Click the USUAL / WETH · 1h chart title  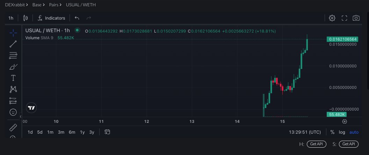click(48, 30)
